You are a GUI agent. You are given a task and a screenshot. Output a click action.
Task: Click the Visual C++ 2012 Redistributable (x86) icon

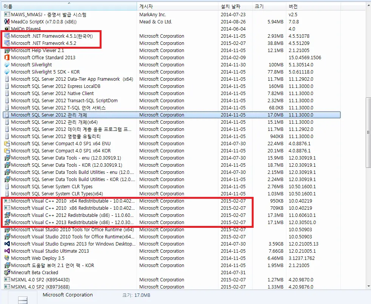coord(7,215)
